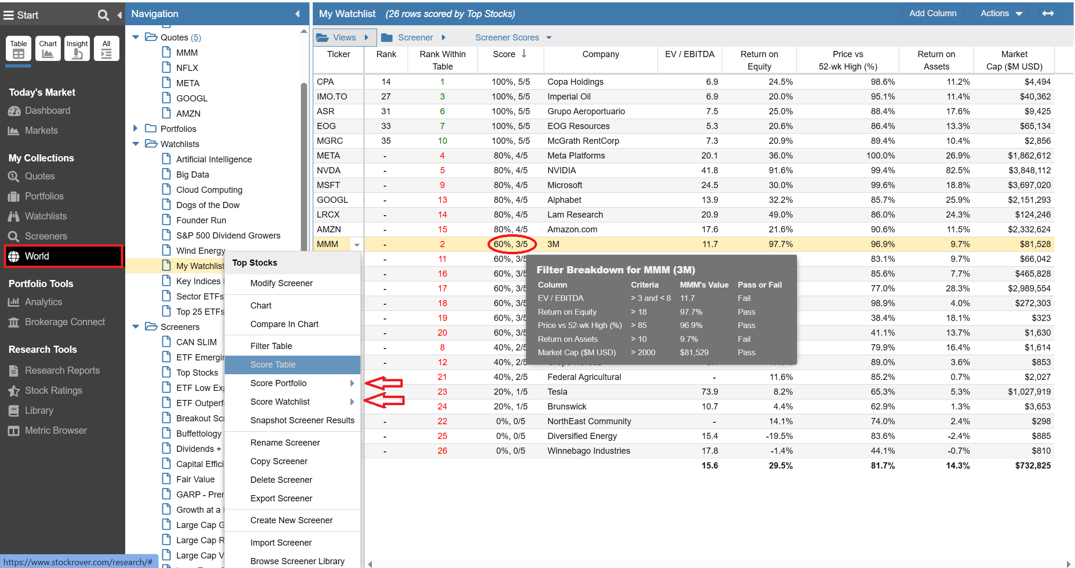Sort by Ticker column header
This screenshot has height=568, width=1075.
tap(338, 60)
